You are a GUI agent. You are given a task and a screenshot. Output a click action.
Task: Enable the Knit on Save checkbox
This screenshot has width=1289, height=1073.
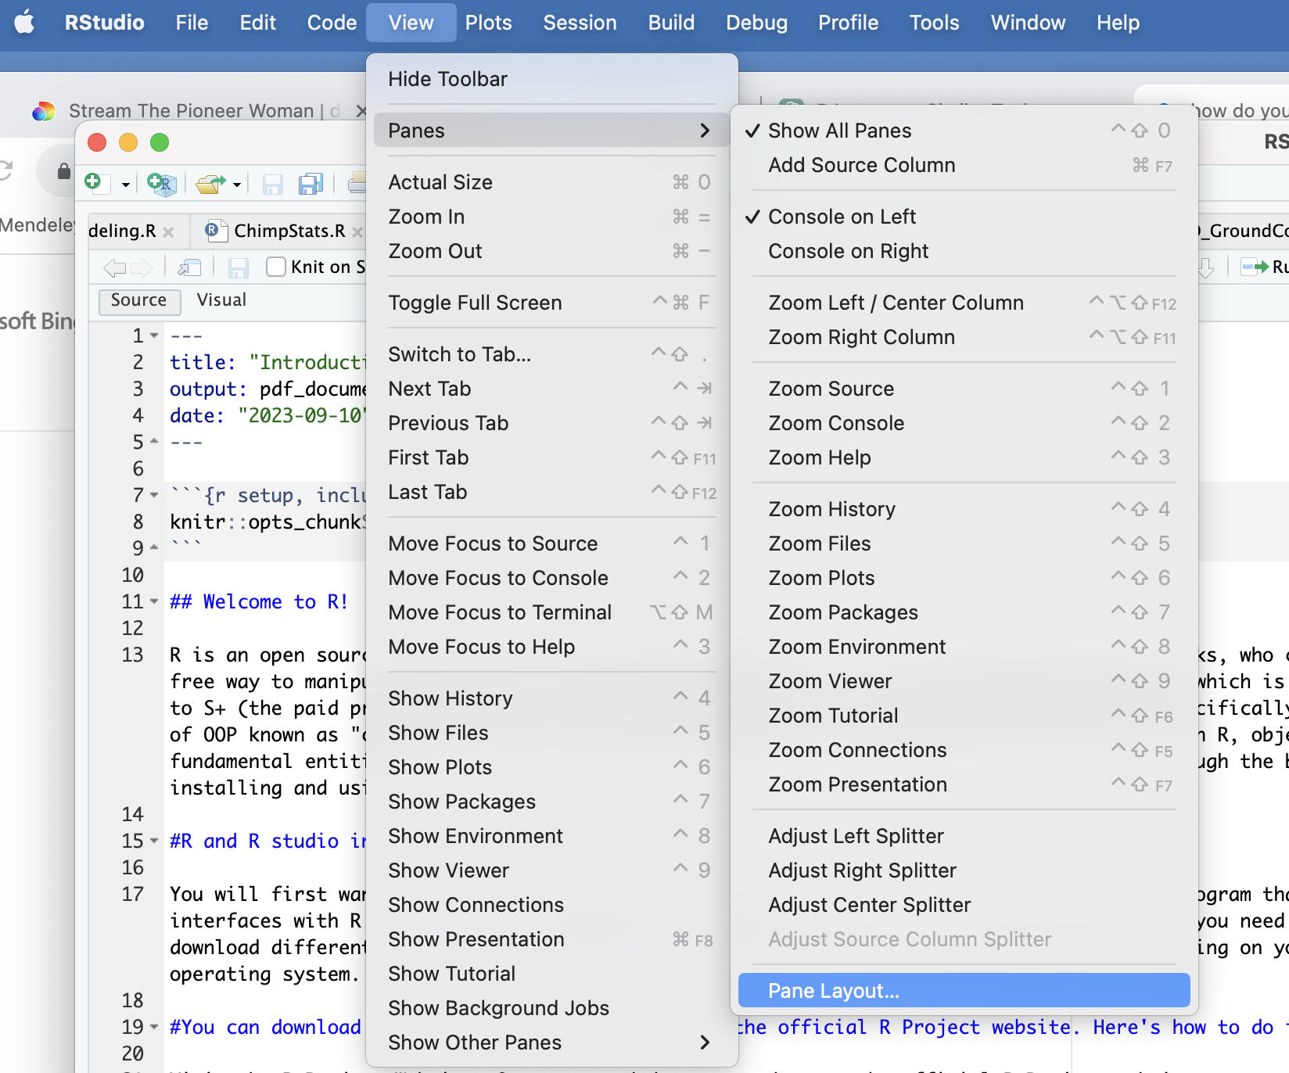276,267
